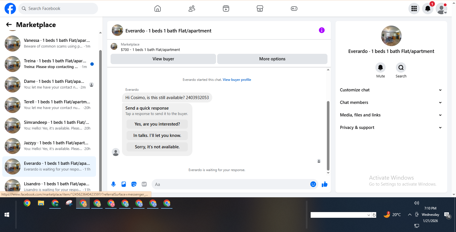
Task: Send quick response 'In talks. I'll let you know.'
Action: click(x=157, y=135)
